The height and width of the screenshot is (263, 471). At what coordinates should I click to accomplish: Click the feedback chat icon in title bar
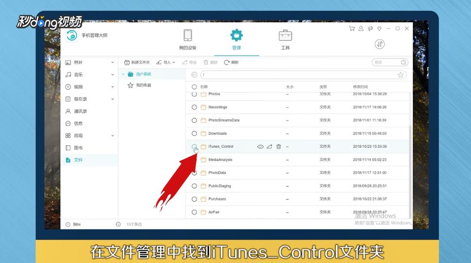point(370,29)
